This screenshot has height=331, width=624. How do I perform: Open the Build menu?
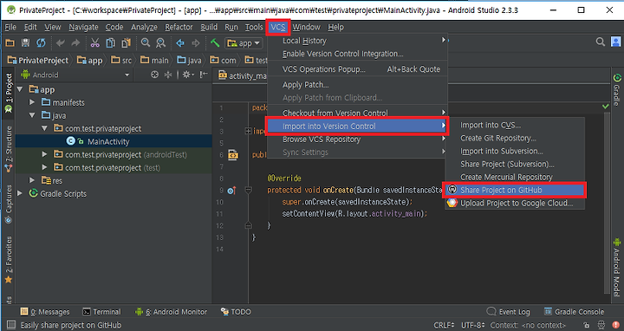[x=209, y=27]
